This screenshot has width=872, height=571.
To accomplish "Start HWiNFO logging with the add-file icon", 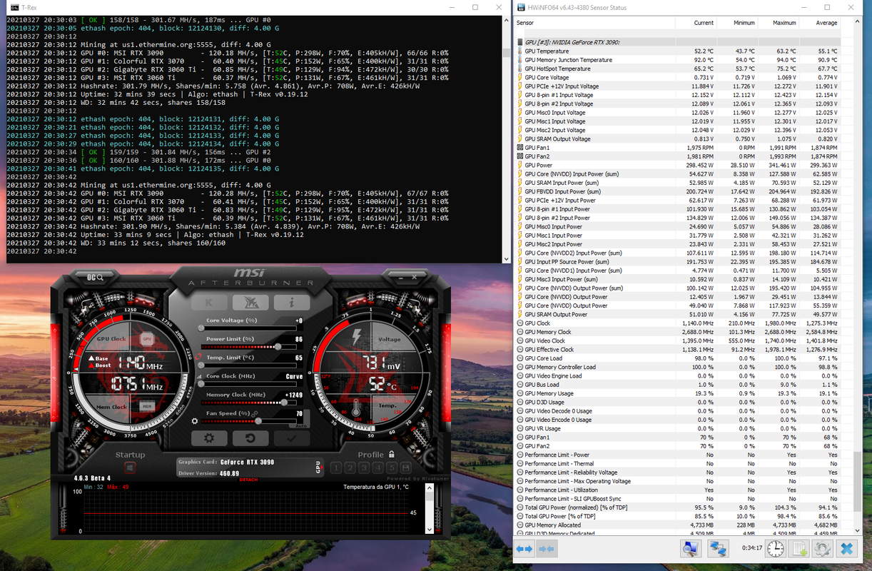I will 800,548.
